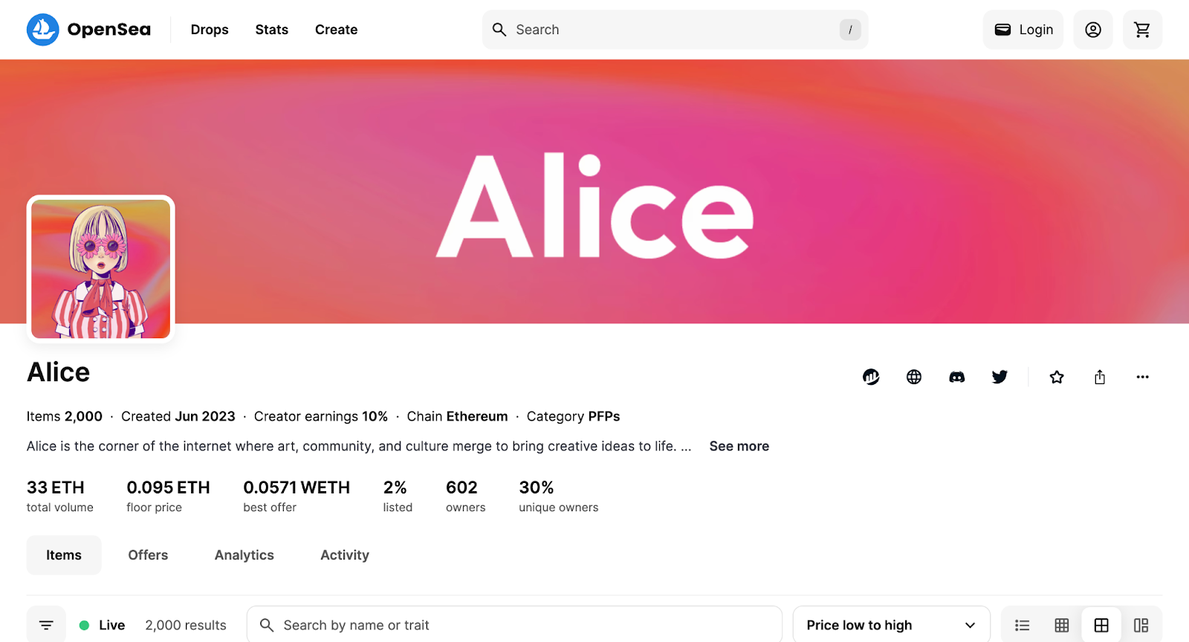1189x642 pixels.
Task: Click the 0.0571 WETH best offer stat
Action: (x=297, y=496)
